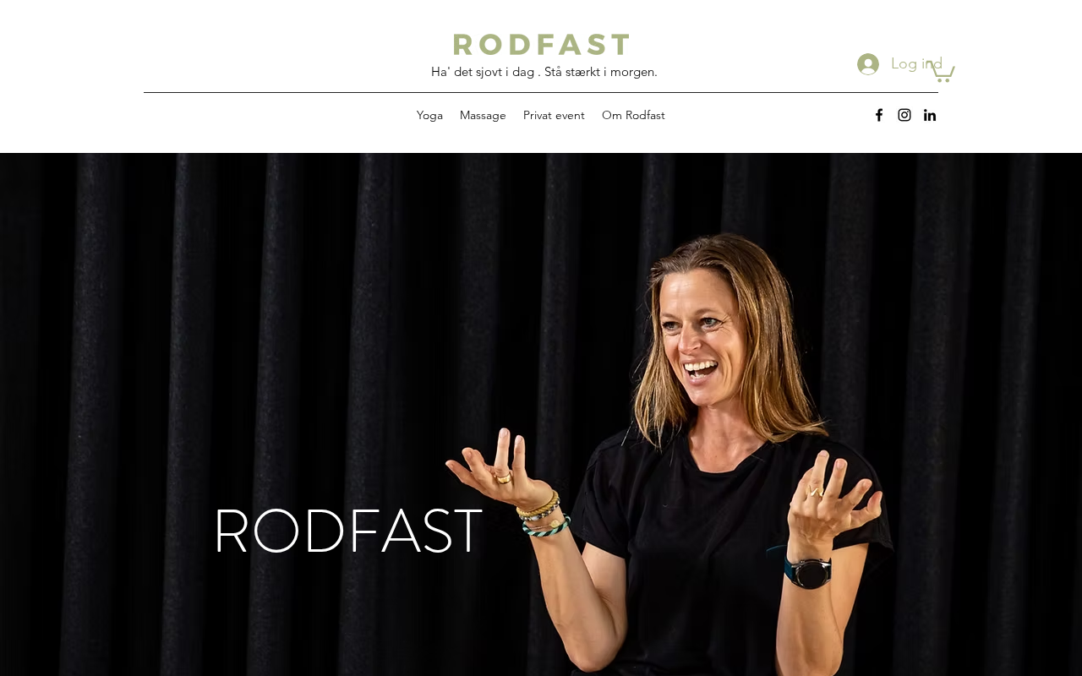Click the gold ring on the raised hand
The width and height of the screenshot is (1082, 676).
pyautogui.click(x=503, y=478)
